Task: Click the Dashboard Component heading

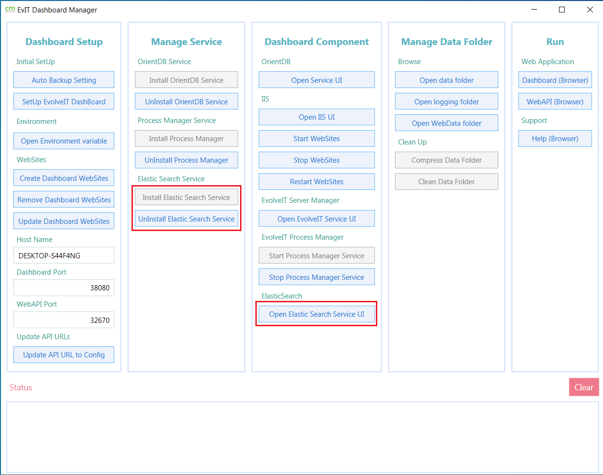Action: coord(317,42)
